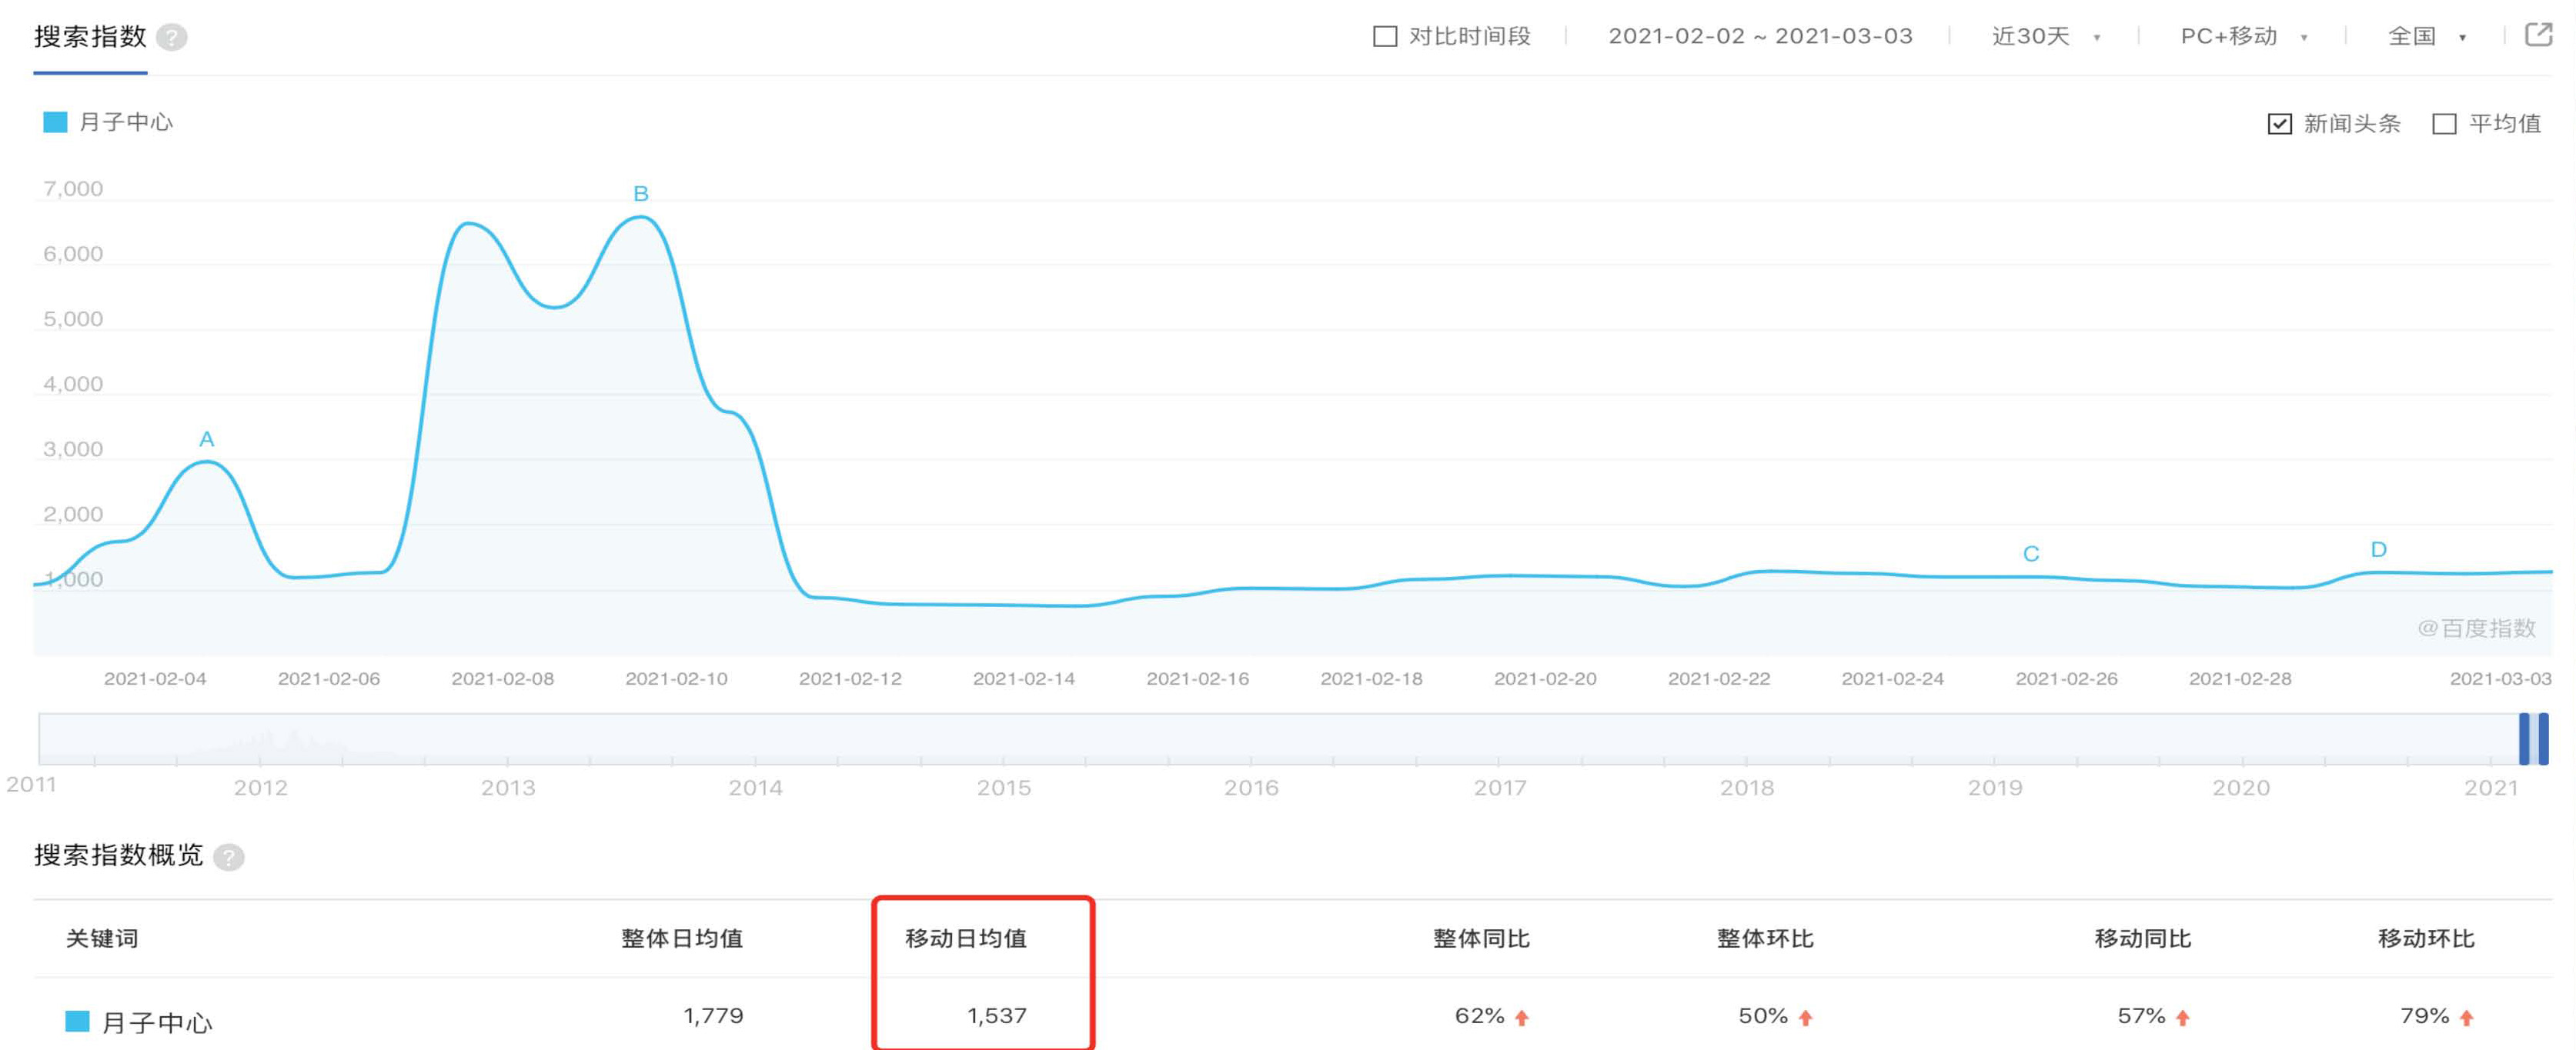Click help icon beside 搜索指数概览 heading

coord(229,857)
